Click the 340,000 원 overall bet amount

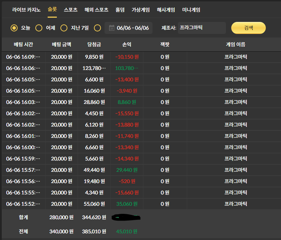[61, 232]
